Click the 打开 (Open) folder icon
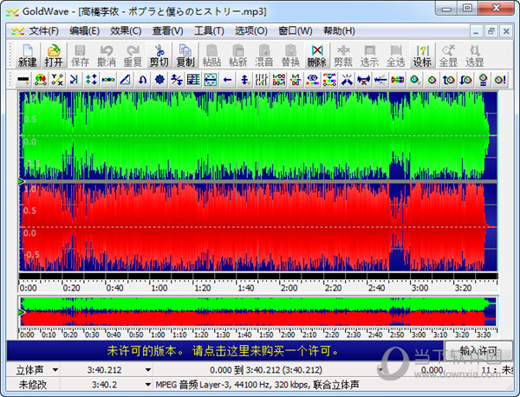This screenshot has height=397, width=520. click(x=54, y=55)
